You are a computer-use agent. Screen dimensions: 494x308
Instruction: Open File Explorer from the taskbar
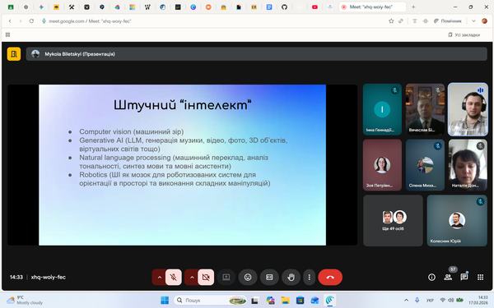(x=285, y=301)
